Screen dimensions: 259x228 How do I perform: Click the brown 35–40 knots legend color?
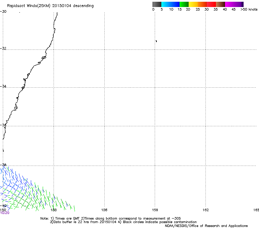tap(220, 4)
